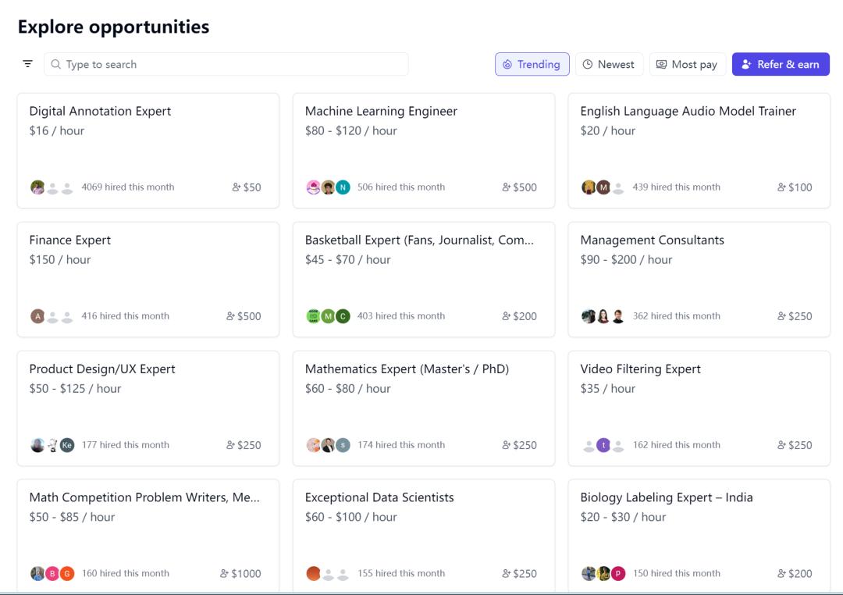Open the Product Design/UX Expert card

pos(102,369)
